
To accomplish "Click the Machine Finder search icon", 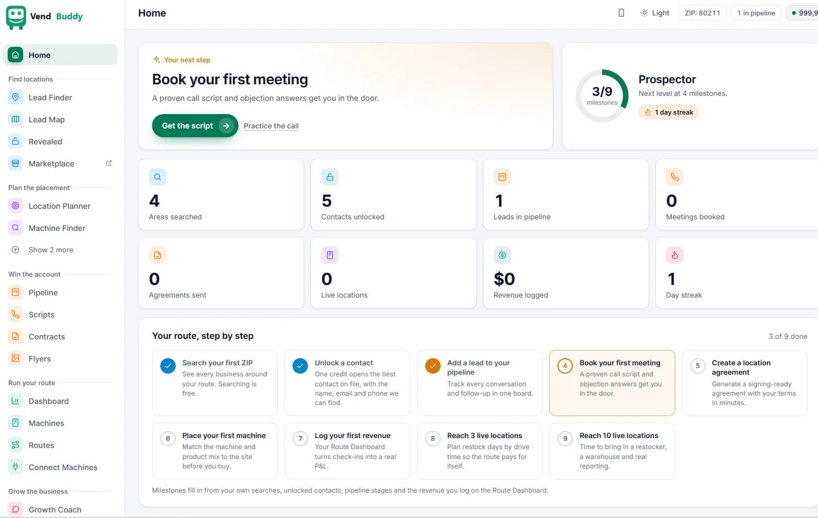I will click(x=15, y=228).
